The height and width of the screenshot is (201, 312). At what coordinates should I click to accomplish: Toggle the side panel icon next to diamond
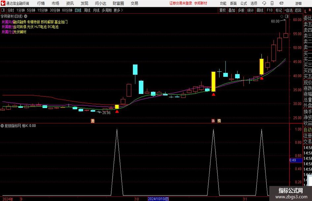click(x=287, y=16)
